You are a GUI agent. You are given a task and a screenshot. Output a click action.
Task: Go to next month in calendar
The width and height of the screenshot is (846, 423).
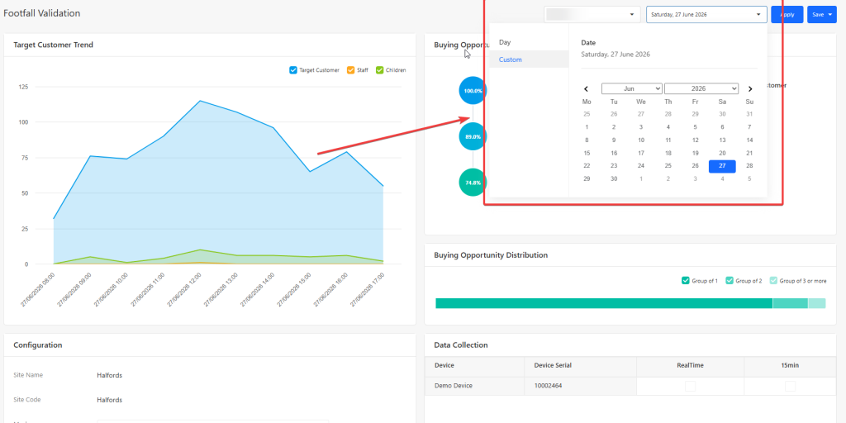coord(750,89)
